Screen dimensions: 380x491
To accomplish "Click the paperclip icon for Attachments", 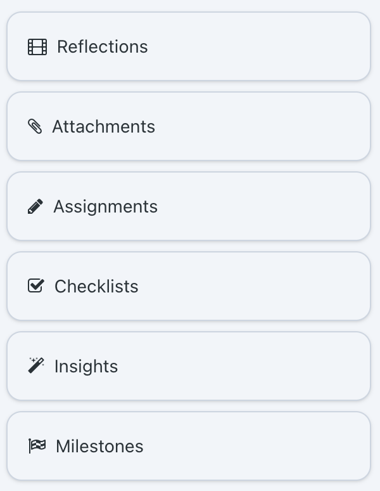I will pyautogui.click(x=35, y=126).
